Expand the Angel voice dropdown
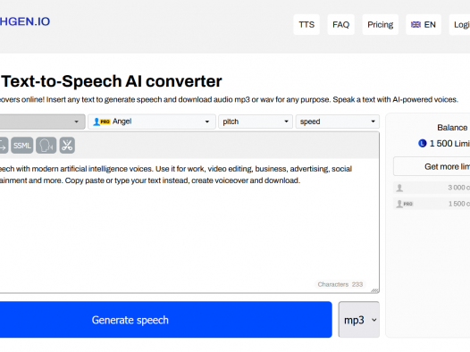The image size is (470, 352). coord(152,122)
